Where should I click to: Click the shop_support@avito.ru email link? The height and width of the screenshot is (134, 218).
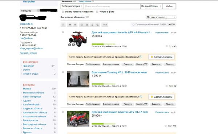tap(31, 49)
